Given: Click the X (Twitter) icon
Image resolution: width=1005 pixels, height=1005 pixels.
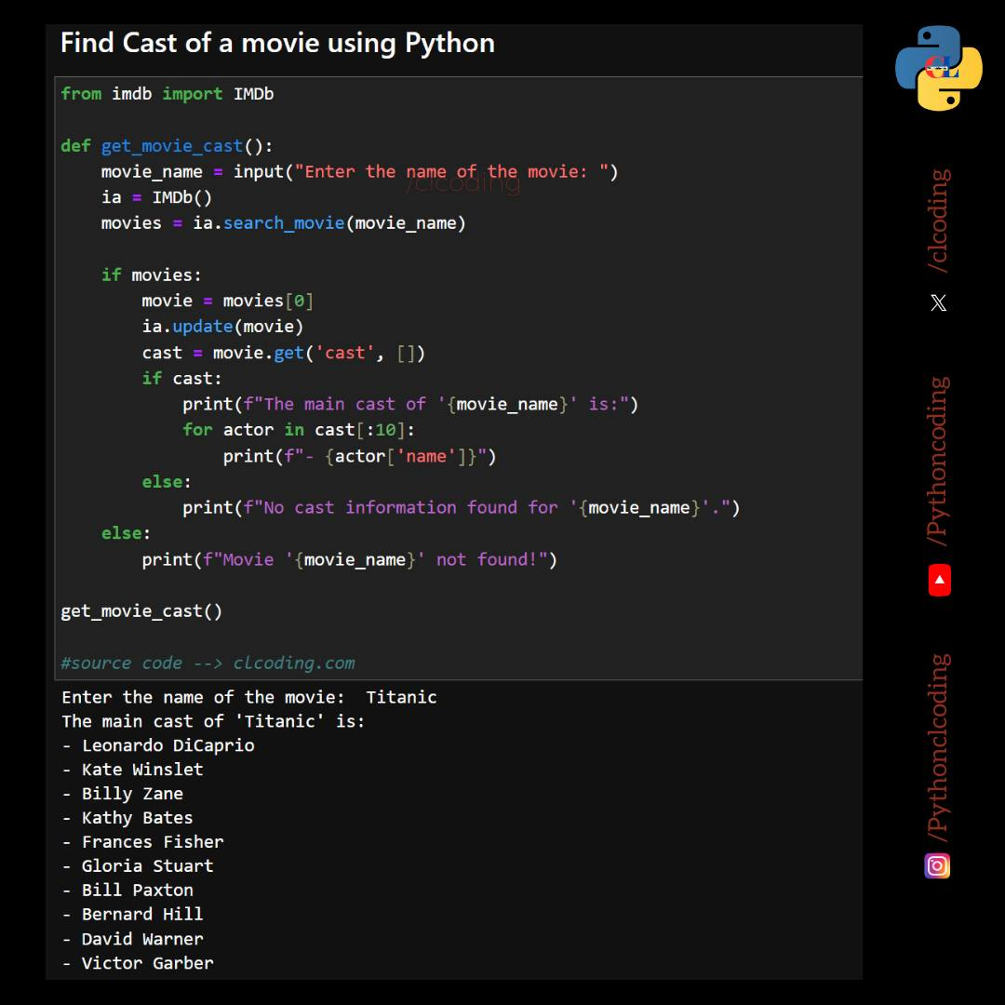Looking at the screenshot, I should pyautogui.click(x=938, y=302).
